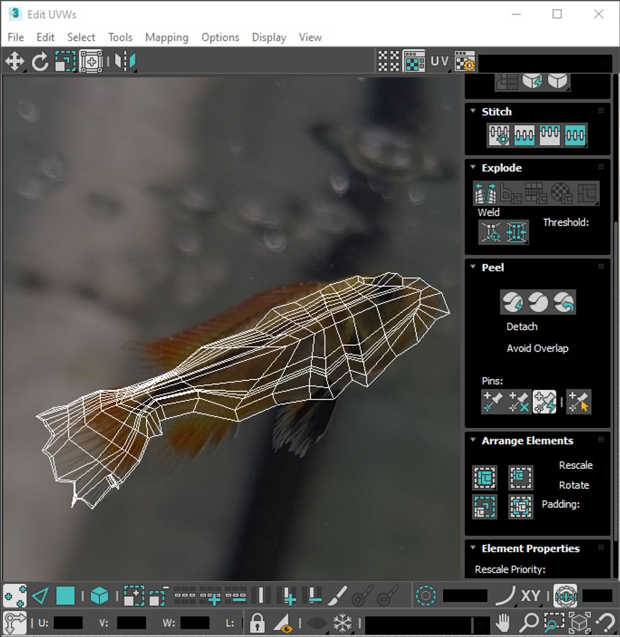Select the Scale Selected Subobject tool

[x=65, y=62]
